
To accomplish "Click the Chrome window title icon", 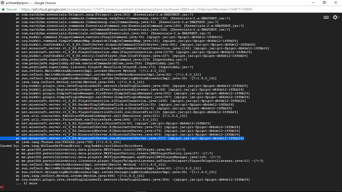I will [3, 3].
